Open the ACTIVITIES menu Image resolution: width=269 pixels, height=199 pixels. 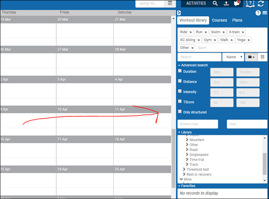[x=196, y=3]
